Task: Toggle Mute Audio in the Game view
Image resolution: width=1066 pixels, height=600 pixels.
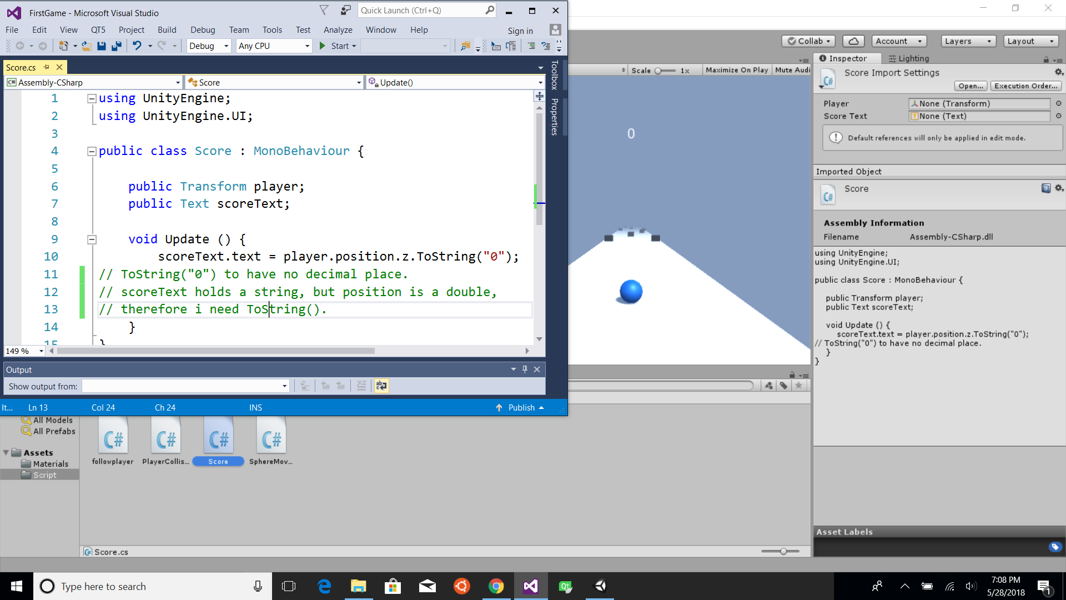Action: pos(792,69)
